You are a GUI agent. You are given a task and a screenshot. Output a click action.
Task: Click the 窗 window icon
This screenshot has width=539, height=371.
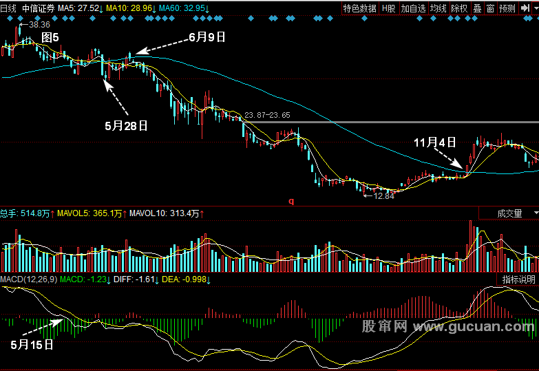490,8
